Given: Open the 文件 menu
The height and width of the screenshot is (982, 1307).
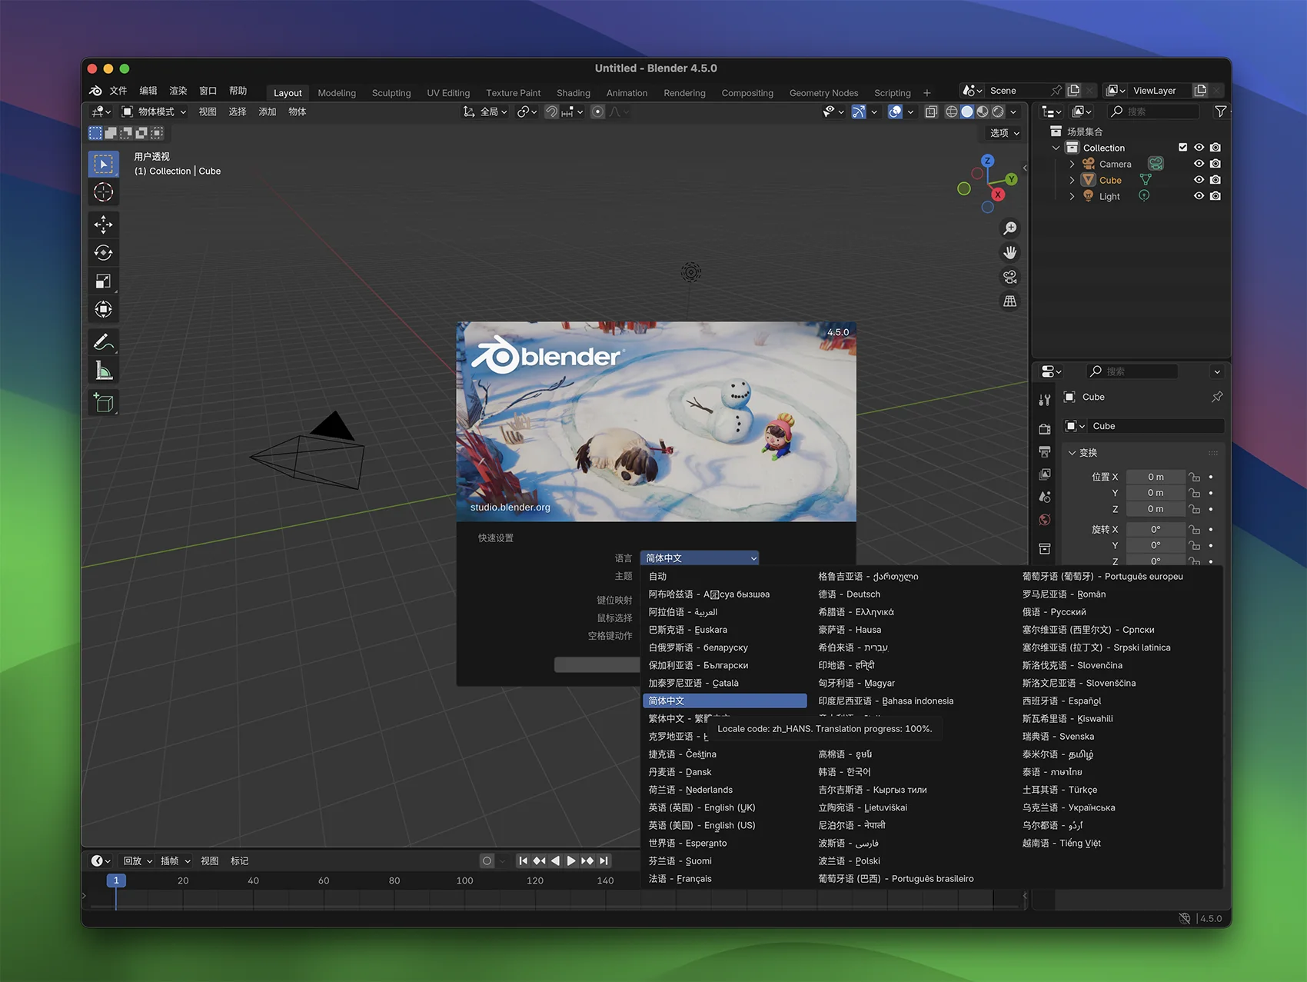Looking at the screenshot, I should (x=118, y=91).
